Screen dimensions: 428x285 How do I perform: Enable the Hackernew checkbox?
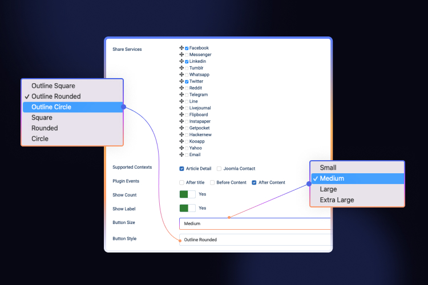tap(187, 135)
